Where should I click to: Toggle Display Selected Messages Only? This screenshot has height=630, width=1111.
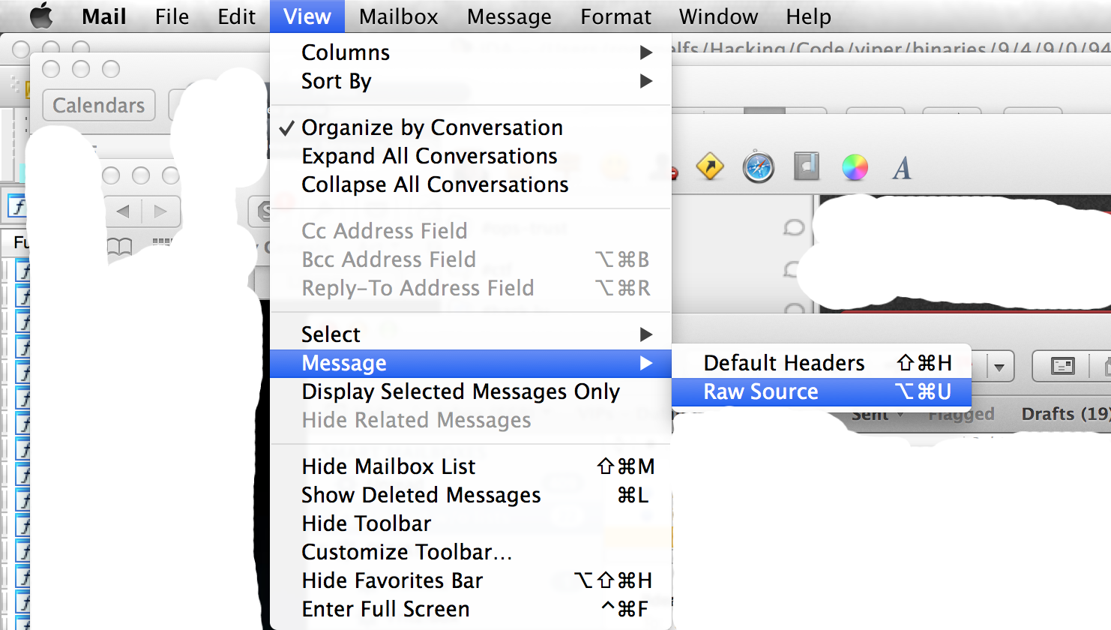[460, 391]
